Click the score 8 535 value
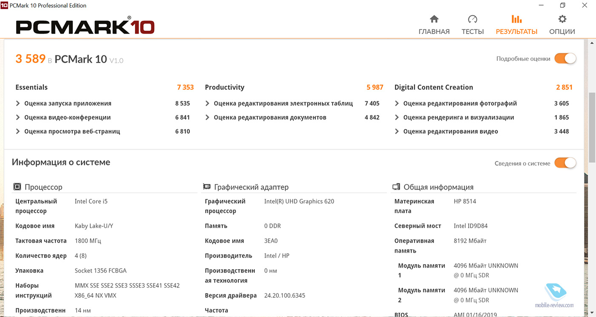Viewport: 596px width, 317px height. 183,104
